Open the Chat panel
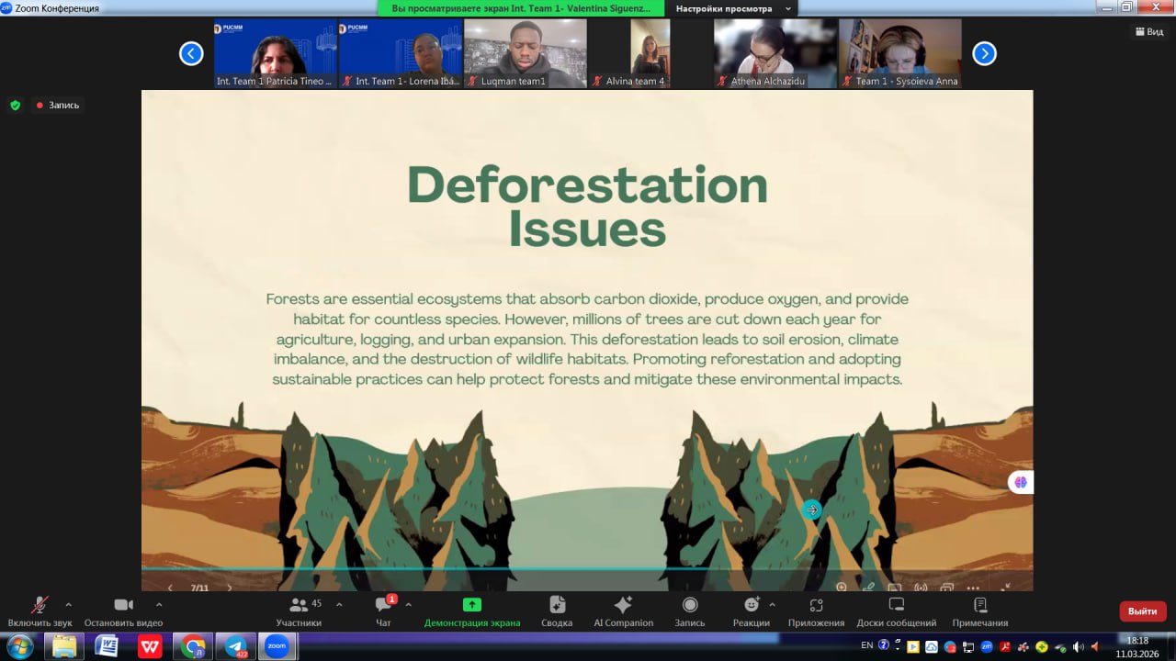This screenshot has width=1176, height=661. (384, 606)
